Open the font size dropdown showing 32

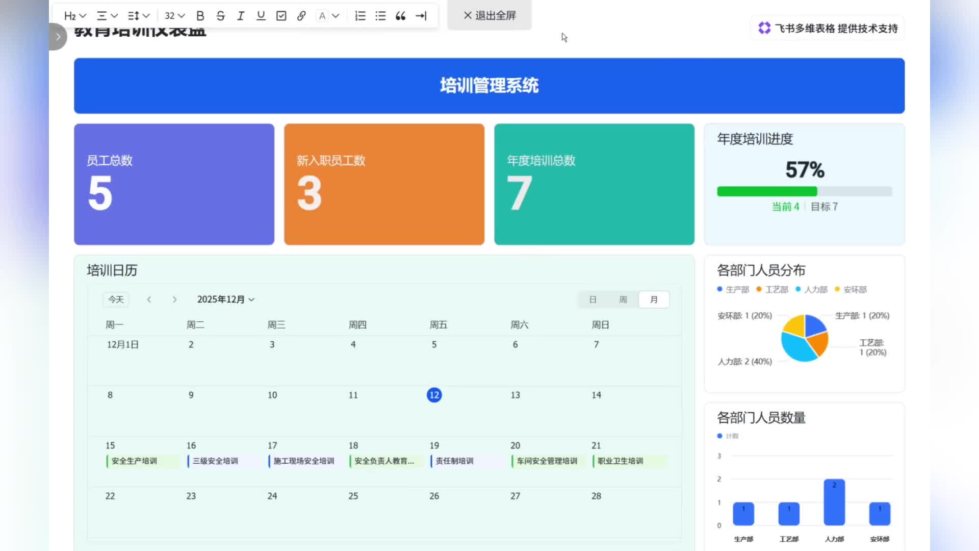click(x=174, y=16)
